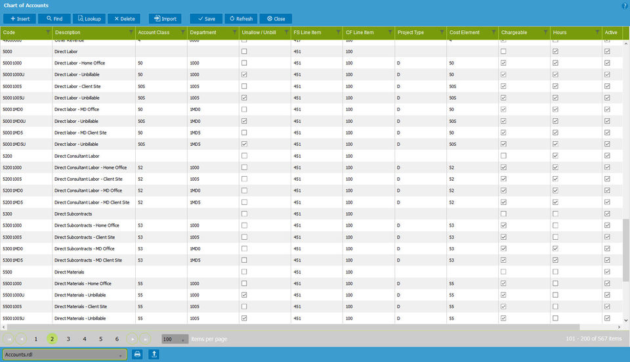The image size is (630, 362).
Task: Click the Import button
Action: tap(165, 19)
